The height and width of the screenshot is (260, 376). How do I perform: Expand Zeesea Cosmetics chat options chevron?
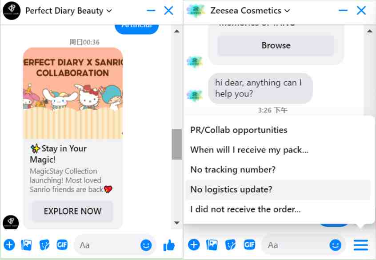287,11
